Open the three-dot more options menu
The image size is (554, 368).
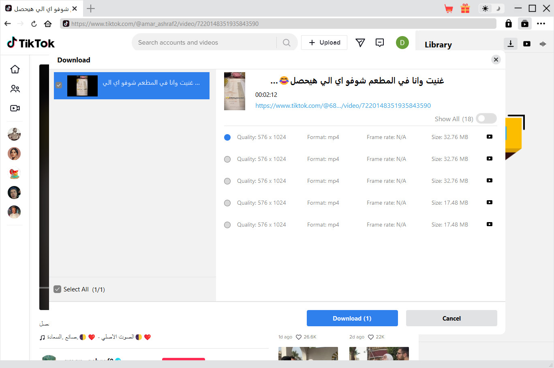point(541,24)
